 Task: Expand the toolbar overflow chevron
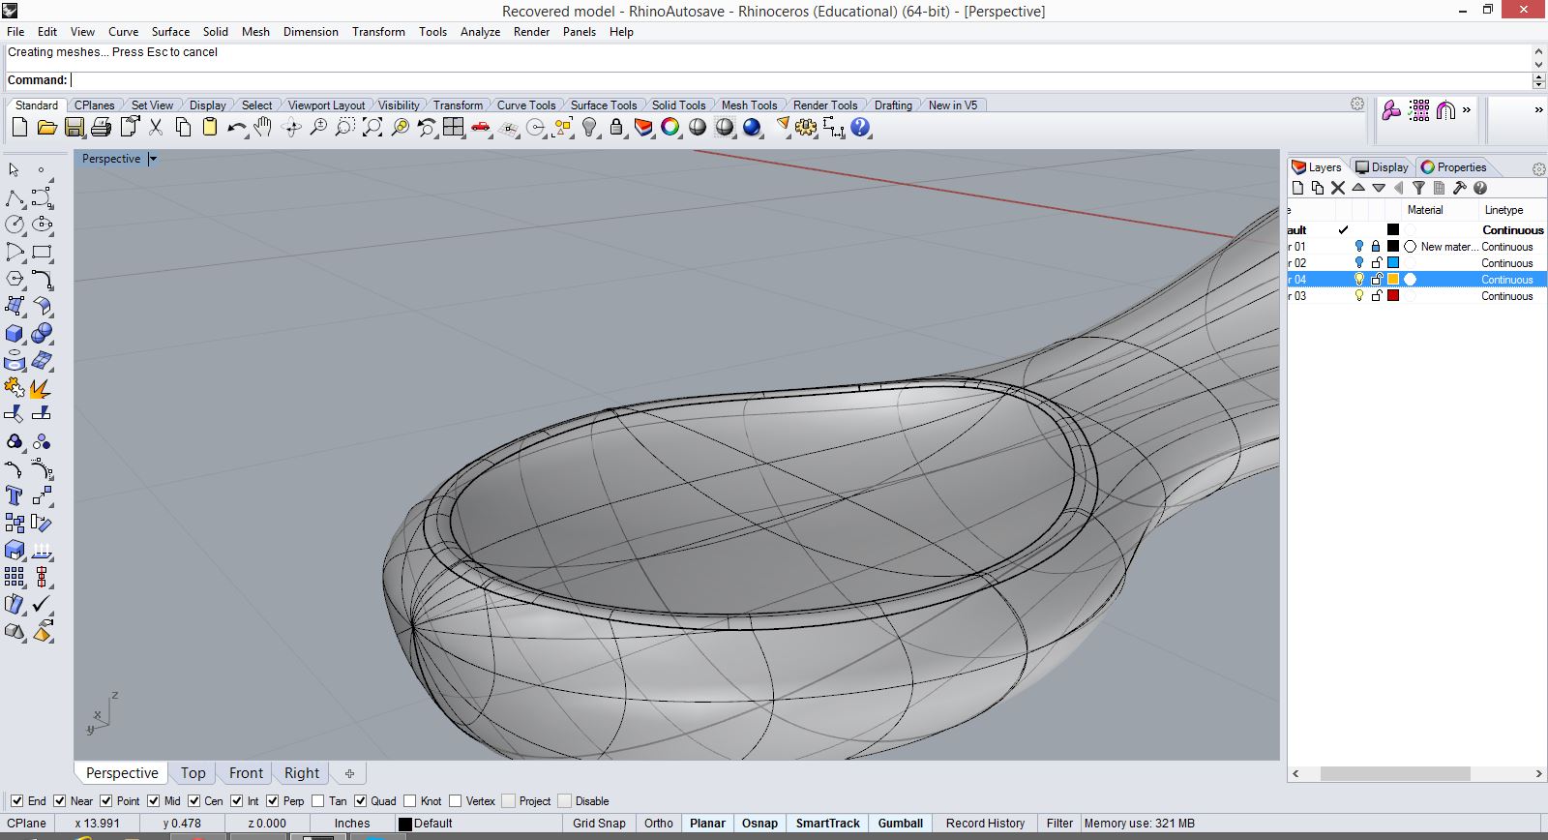[1467, 110]
